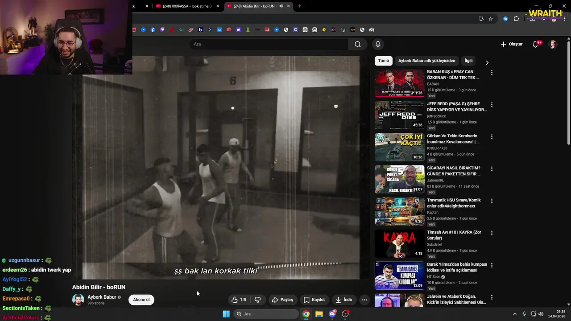This screenshot has height=321, width=571.
Task: Open options menu for Travmatik HSU video
Action: pyautogui.click(x=492, y=201)
